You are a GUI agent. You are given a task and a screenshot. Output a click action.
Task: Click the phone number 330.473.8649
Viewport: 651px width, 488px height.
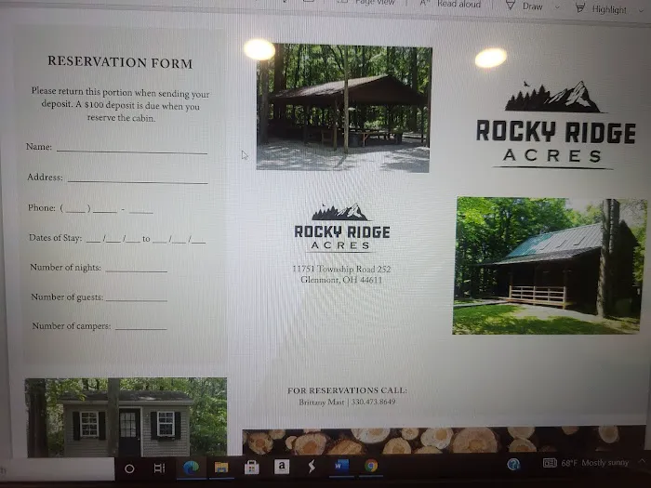(373, 402)
